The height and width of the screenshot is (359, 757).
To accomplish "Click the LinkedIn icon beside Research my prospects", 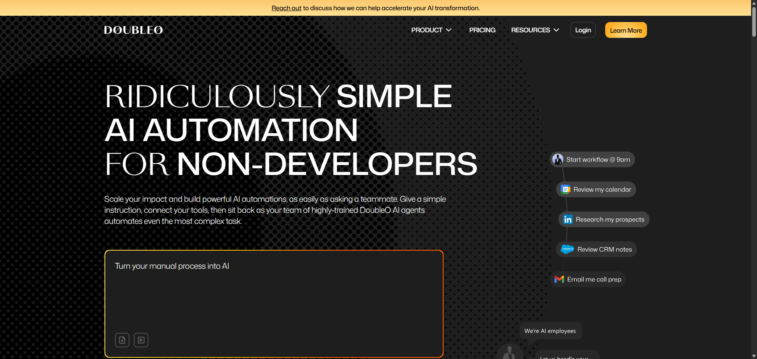I will click(x=568, y=219).
